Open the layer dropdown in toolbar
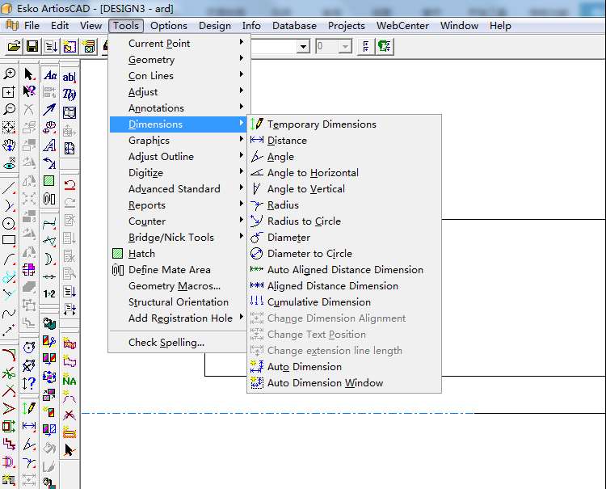606x489 pixels. pyautogui.click(x=303, y=47)
